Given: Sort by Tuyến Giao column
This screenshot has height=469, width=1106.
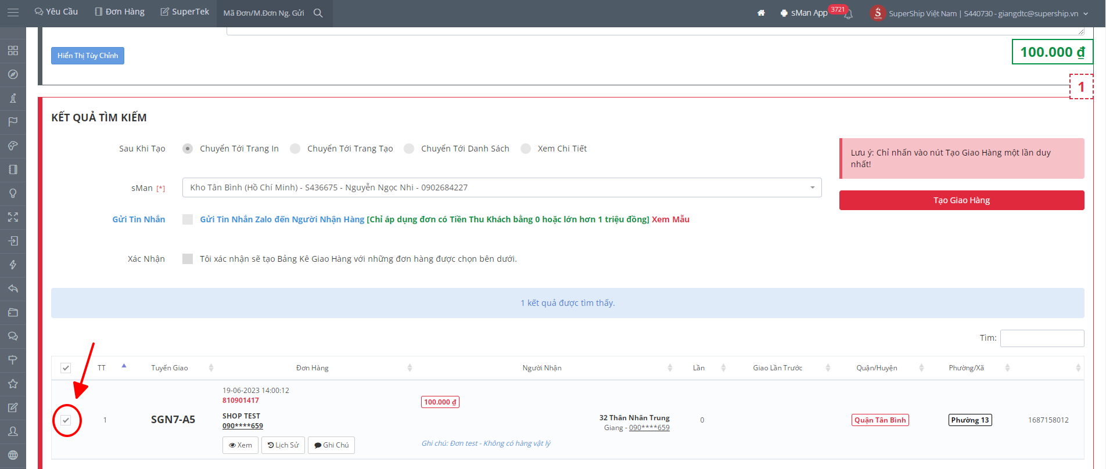Looking at the screenshot, I should click(170, 368).
